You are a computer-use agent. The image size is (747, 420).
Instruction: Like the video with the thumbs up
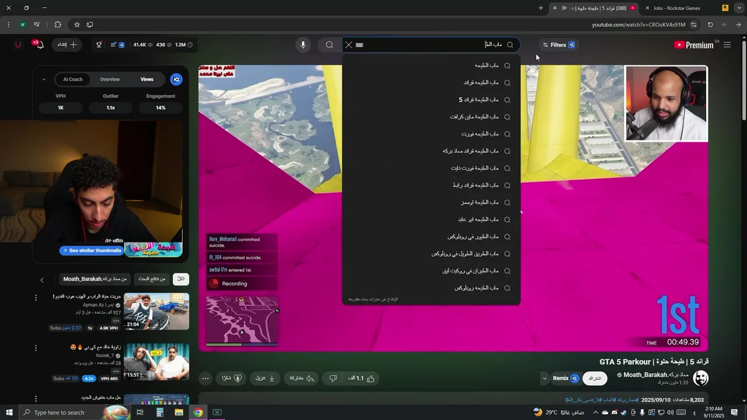tap(361, 378)
